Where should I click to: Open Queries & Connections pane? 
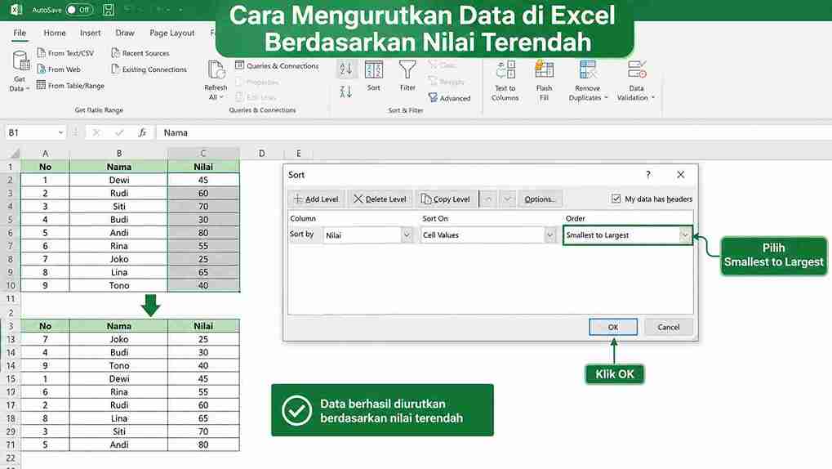click(277, 66)
